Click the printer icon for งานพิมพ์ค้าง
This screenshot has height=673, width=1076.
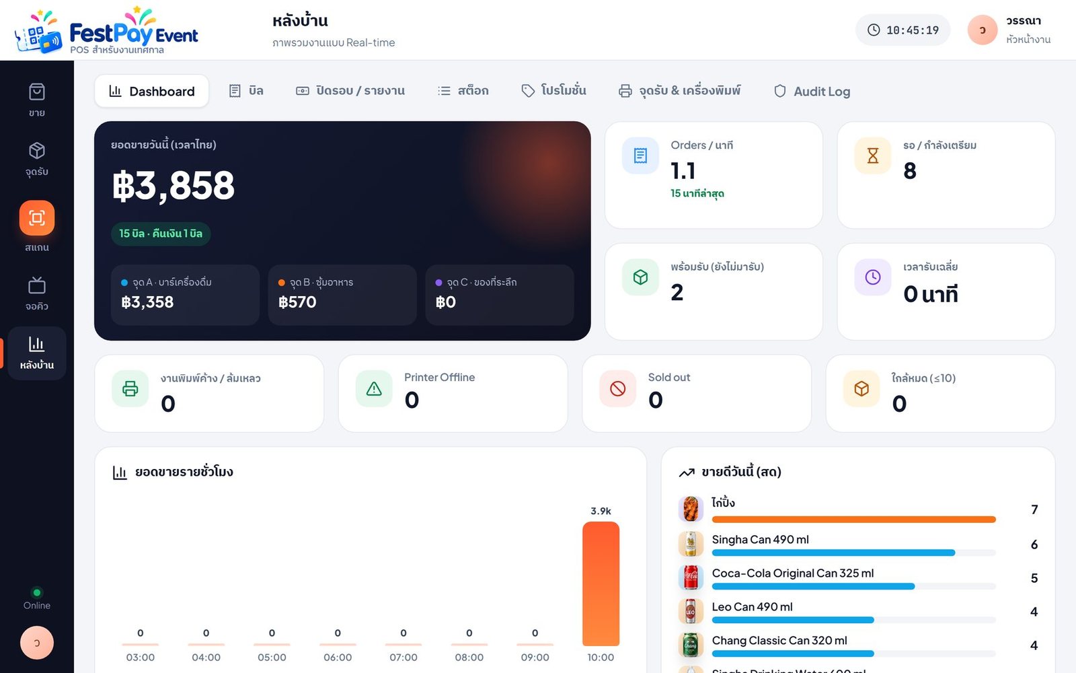point(130,388)
